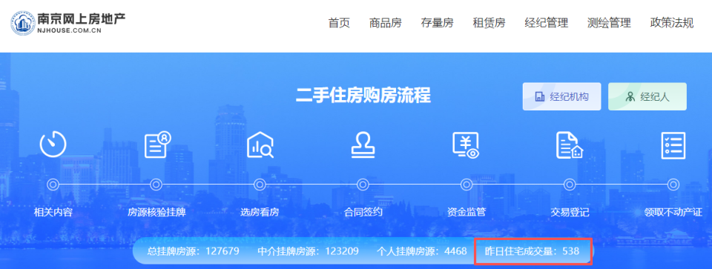Click the yen monitor icon above 资金监管
The height and width of the screenshot is (269, 712).
point(467,145)
